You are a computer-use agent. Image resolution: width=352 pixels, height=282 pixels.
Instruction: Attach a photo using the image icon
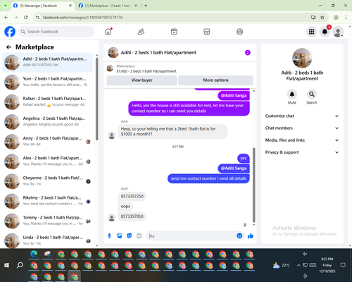pos(120,235)
